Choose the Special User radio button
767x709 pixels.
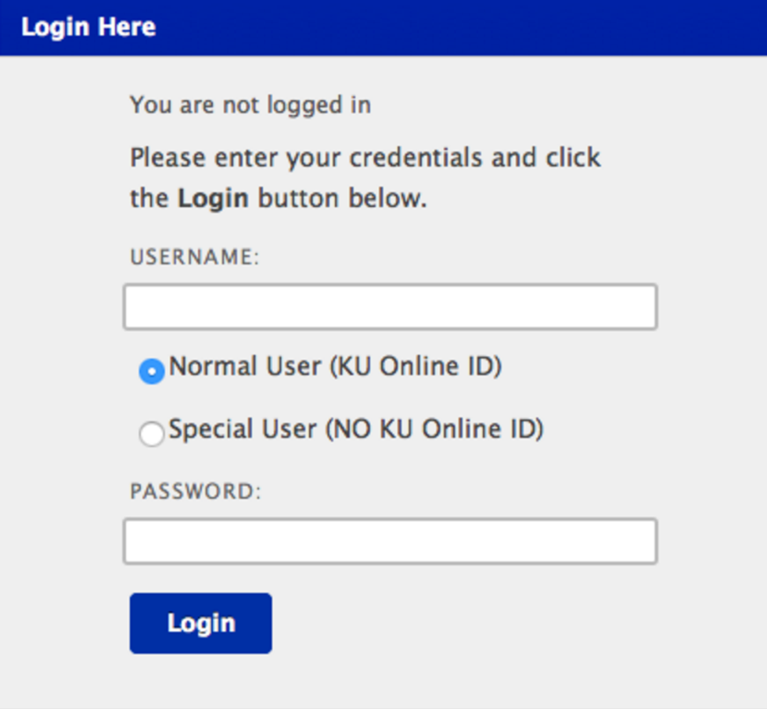point(151,433)
